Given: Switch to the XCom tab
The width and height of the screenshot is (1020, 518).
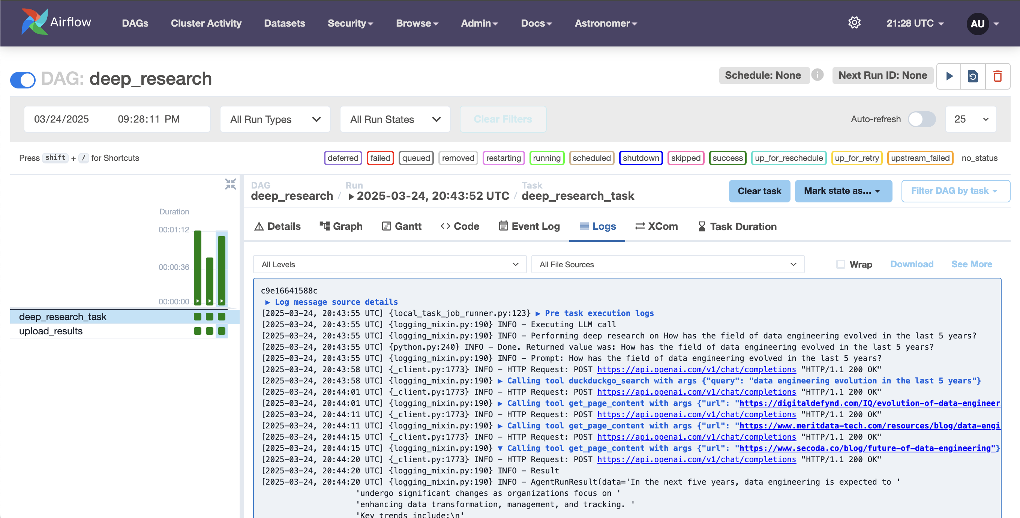Looking at the screenshot, I should coord(656,226).
